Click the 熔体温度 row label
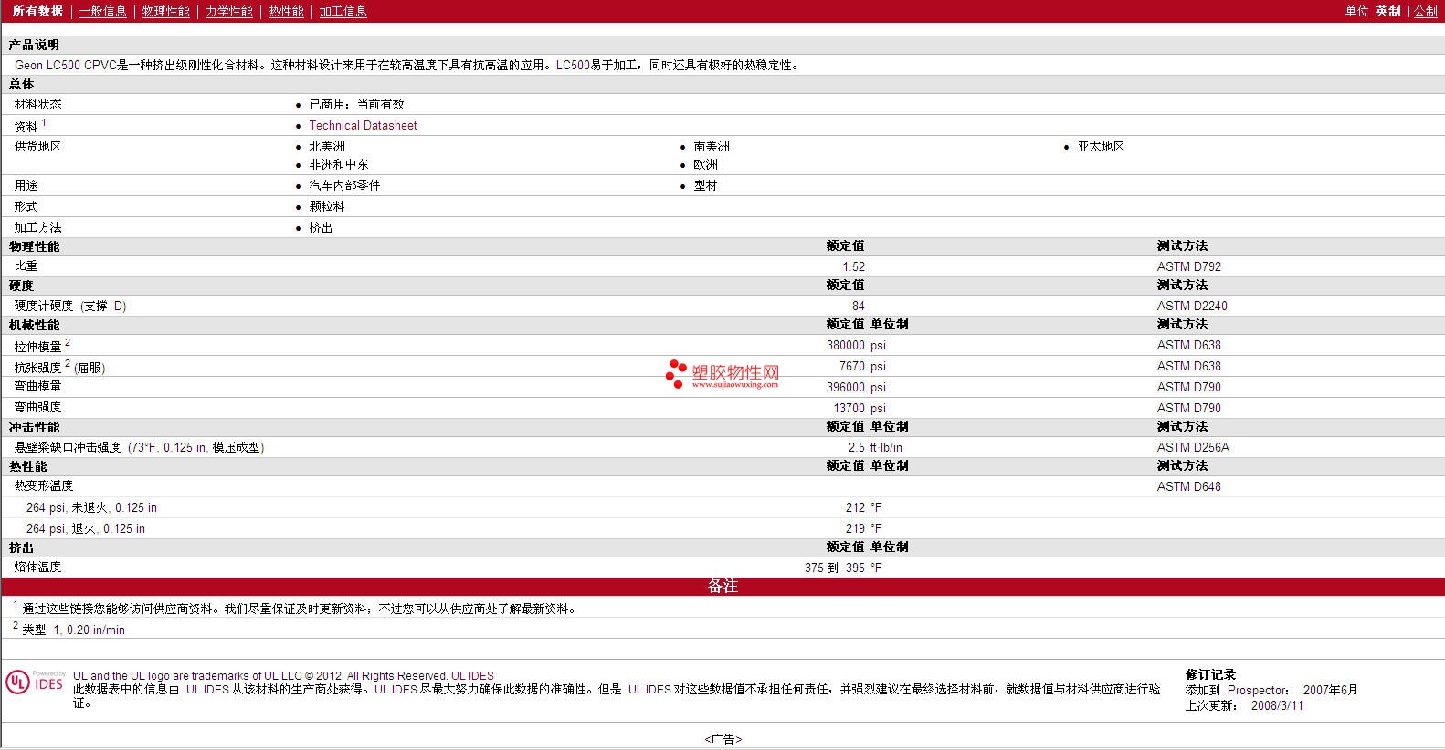The width and height of the screenshot is (1445, 750). tap(38, 567)
